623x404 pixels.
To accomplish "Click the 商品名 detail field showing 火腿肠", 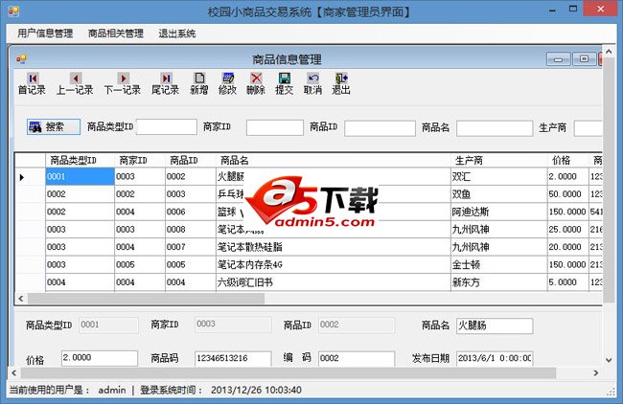I will [x=495, y=325].
